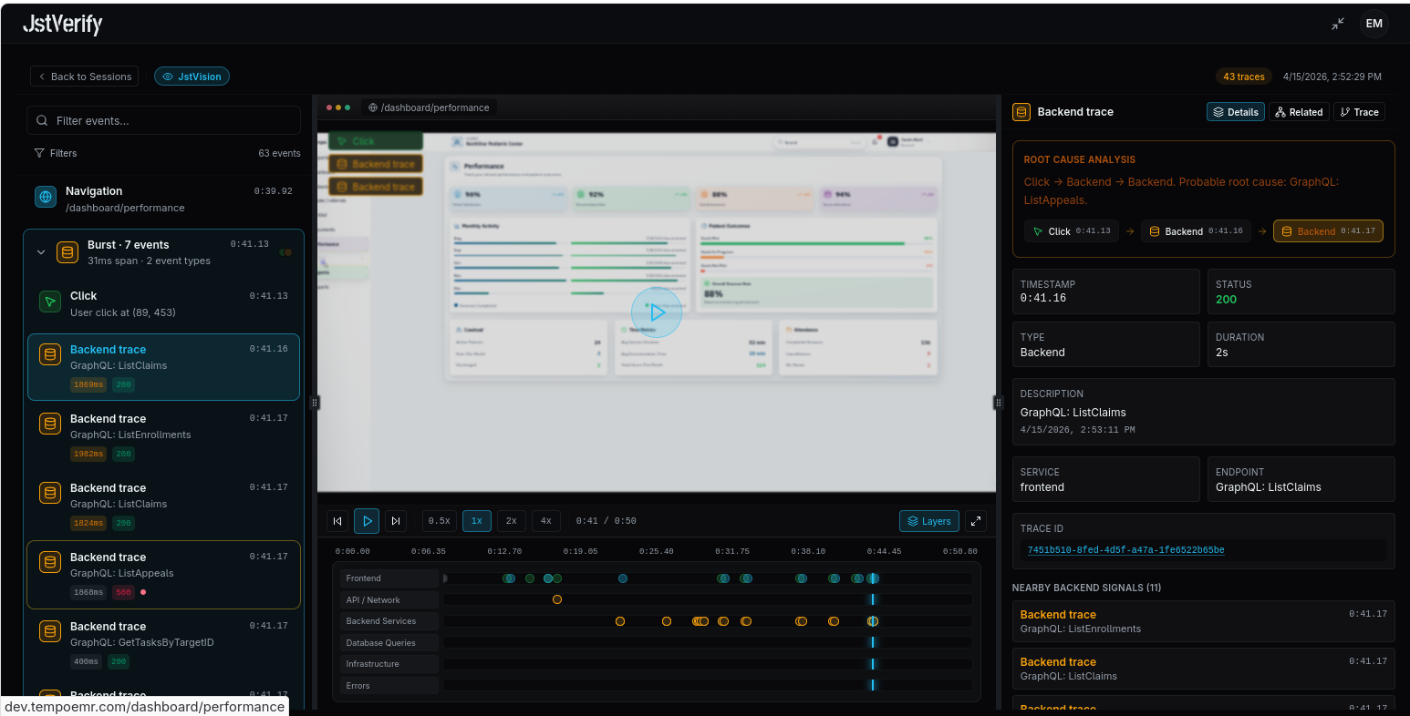Image resolution: width=1410 pixels, height=716 pixels.
Task: Click the API / Network orange marker
Action: coord(557,599)
